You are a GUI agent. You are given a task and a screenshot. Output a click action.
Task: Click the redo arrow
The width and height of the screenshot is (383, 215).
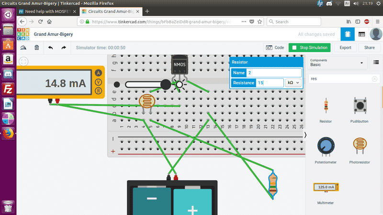64,48
